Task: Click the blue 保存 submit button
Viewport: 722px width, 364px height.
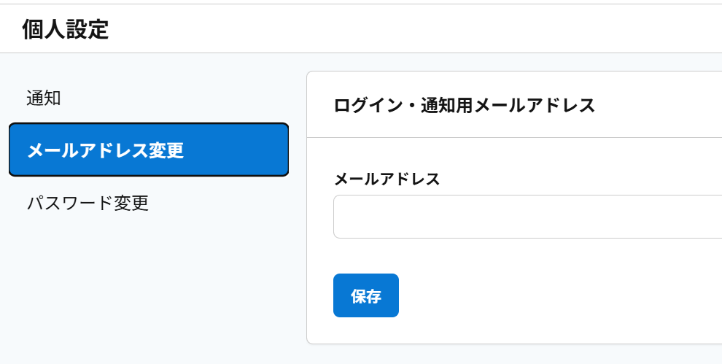Action: (366, 295)
